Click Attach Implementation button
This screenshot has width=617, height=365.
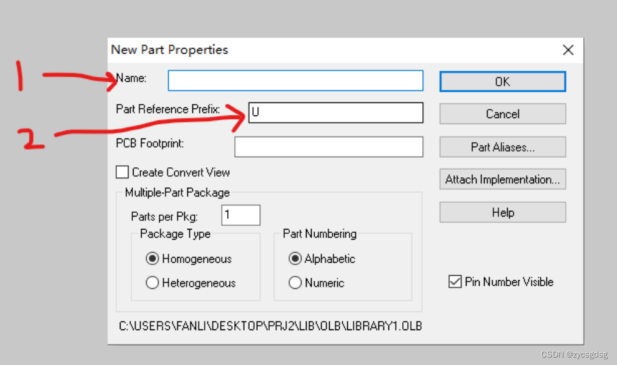[503, 180]
